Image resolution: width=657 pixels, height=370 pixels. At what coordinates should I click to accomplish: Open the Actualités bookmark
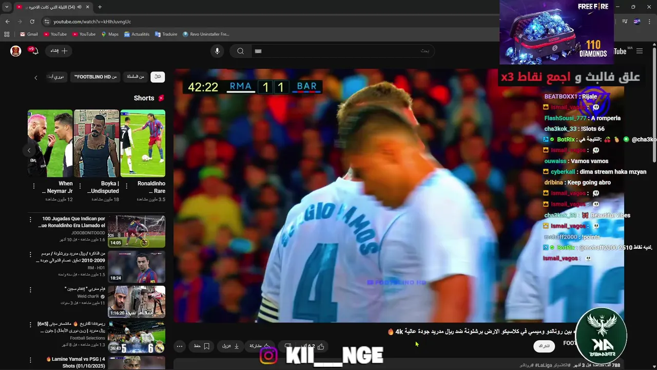click(137, 34)
